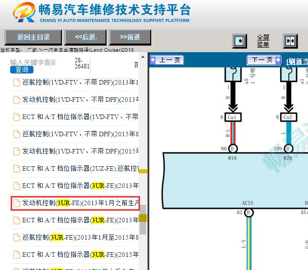The image size is (308, 270).
Task: Click document icon beside ECT (2UZ-FE) entry
Action: (17, 169)
